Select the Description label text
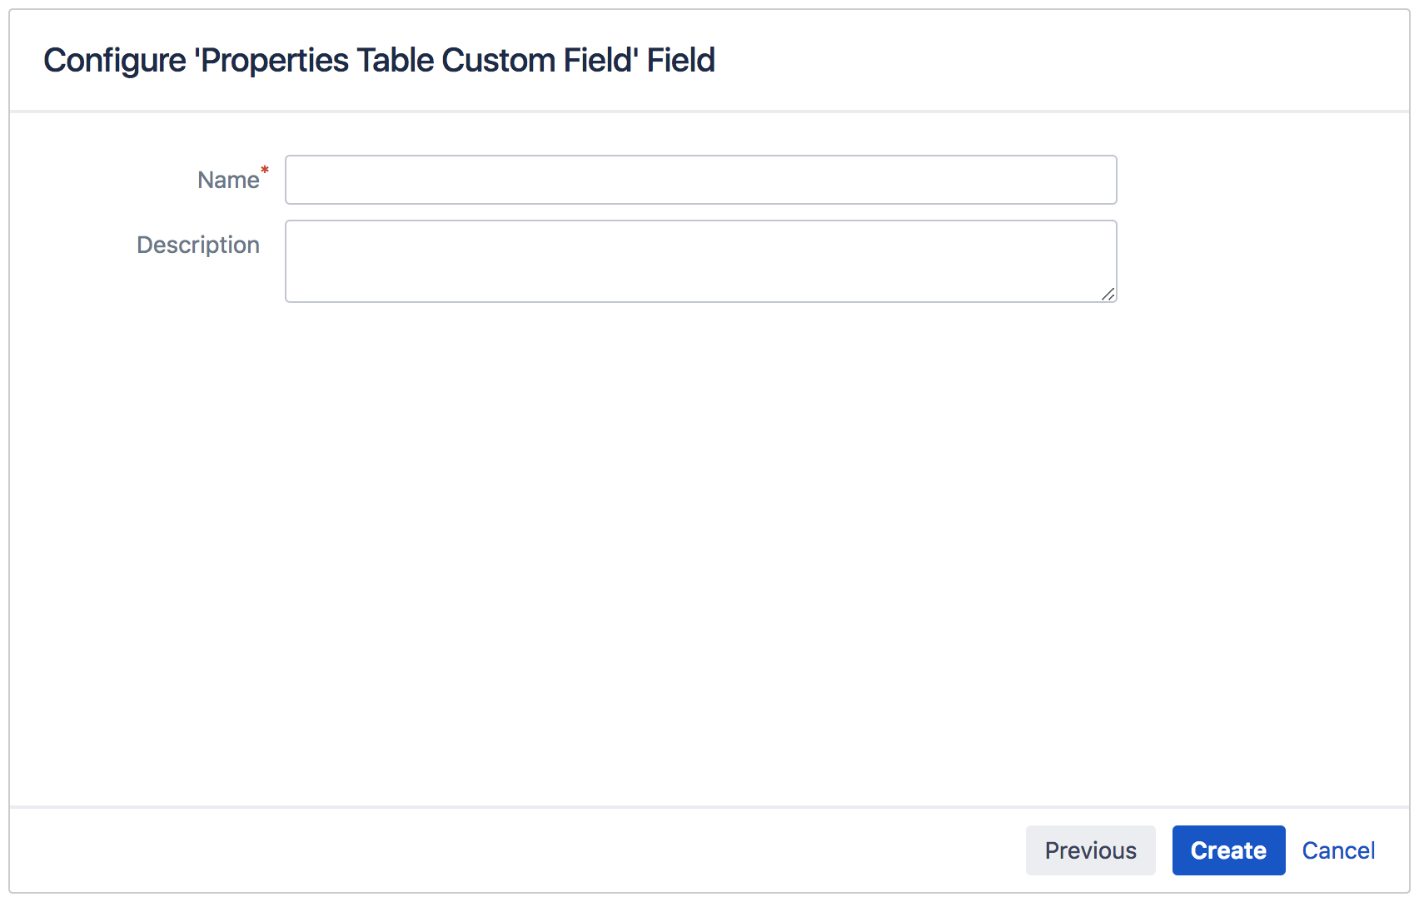 [198, 244]
